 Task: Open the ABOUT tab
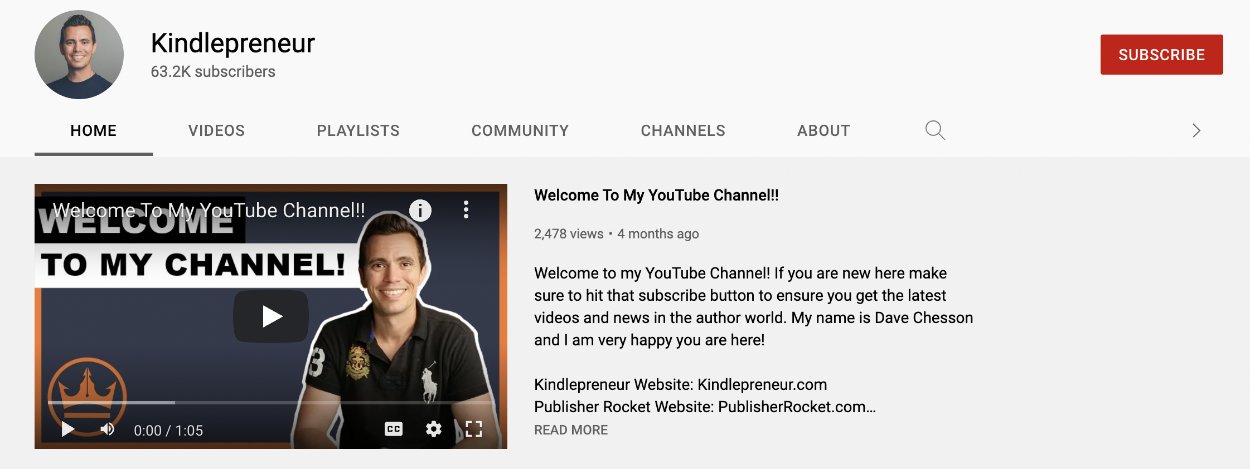(824, 130)
